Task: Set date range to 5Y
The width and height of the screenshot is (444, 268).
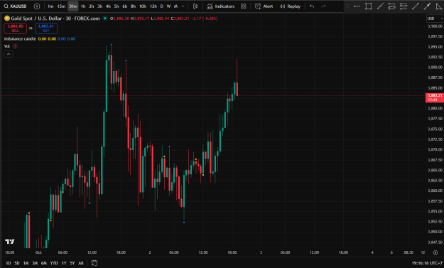Action: tap(72, 263)
